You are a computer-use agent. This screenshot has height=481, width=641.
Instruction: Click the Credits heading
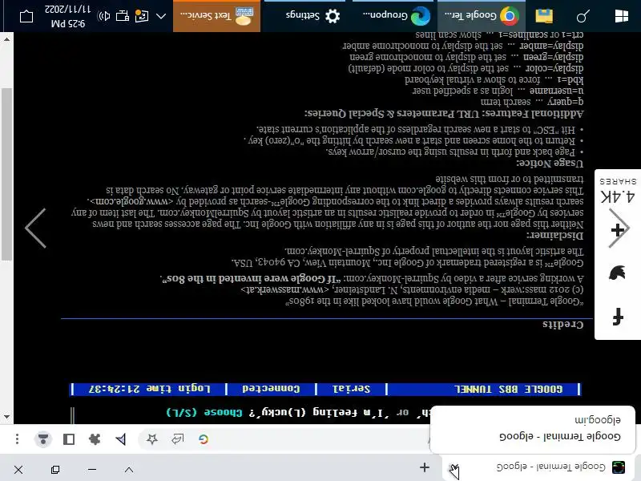[x=563, y=325]
